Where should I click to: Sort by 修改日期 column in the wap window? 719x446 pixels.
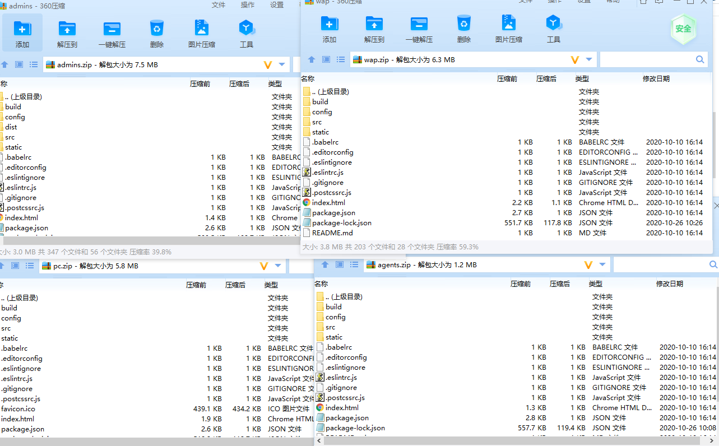[656, 79]
